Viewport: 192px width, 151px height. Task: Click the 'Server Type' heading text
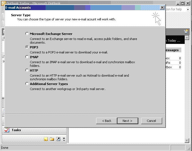point(21,15)
